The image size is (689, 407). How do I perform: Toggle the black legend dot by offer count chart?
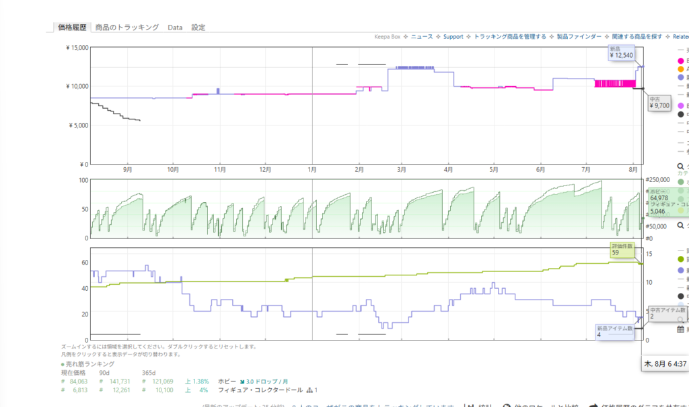click(x=681, y=296)
